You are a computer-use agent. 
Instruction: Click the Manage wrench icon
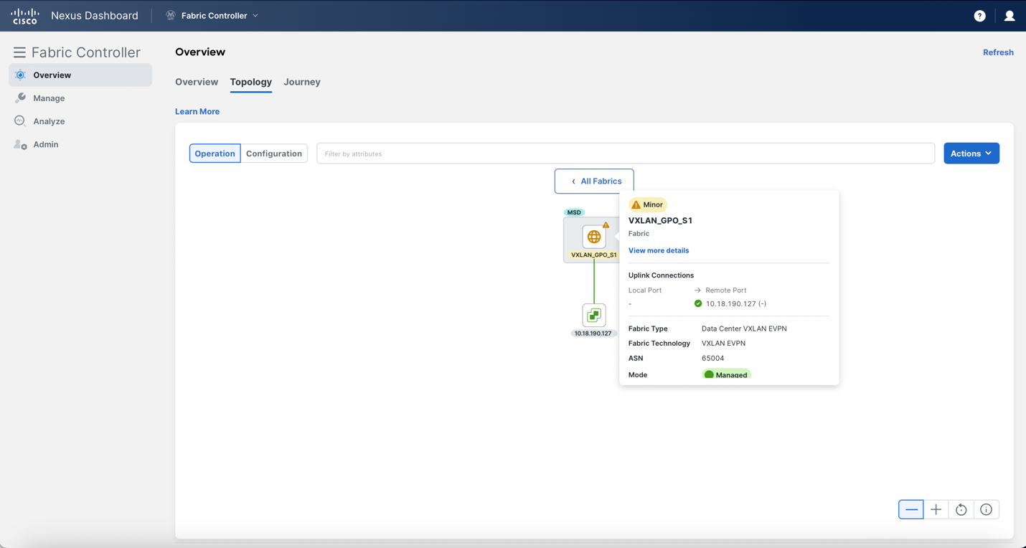pos(21,98)
